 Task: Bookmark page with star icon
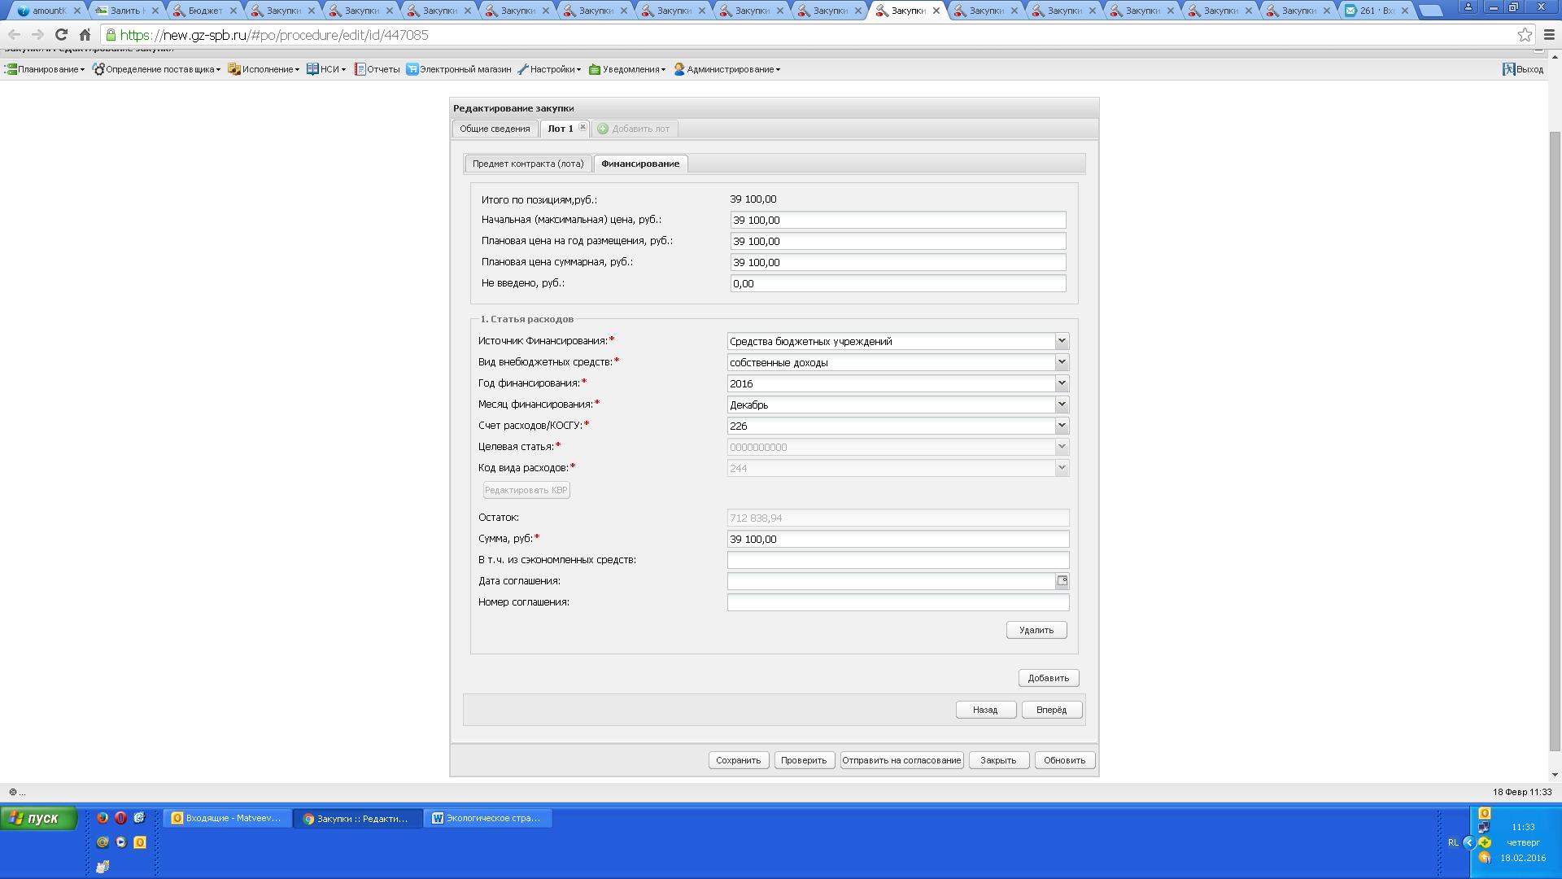coord(1525,35)
